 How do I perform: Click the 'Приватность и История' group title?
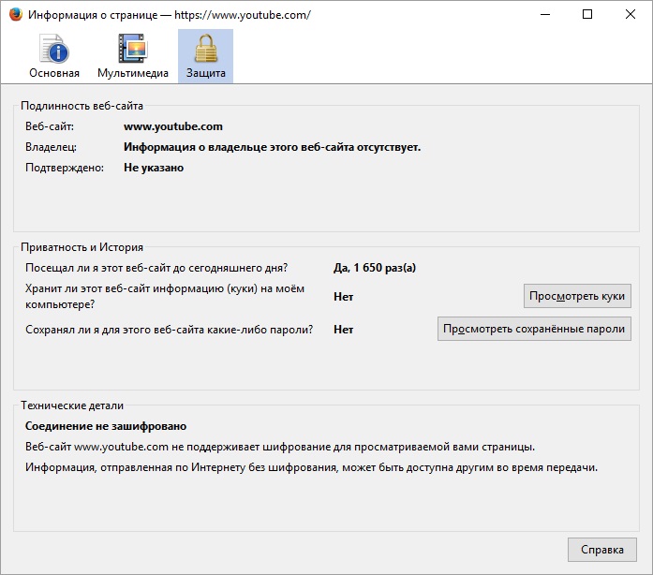pyautogui.click(x=82, y=247)
